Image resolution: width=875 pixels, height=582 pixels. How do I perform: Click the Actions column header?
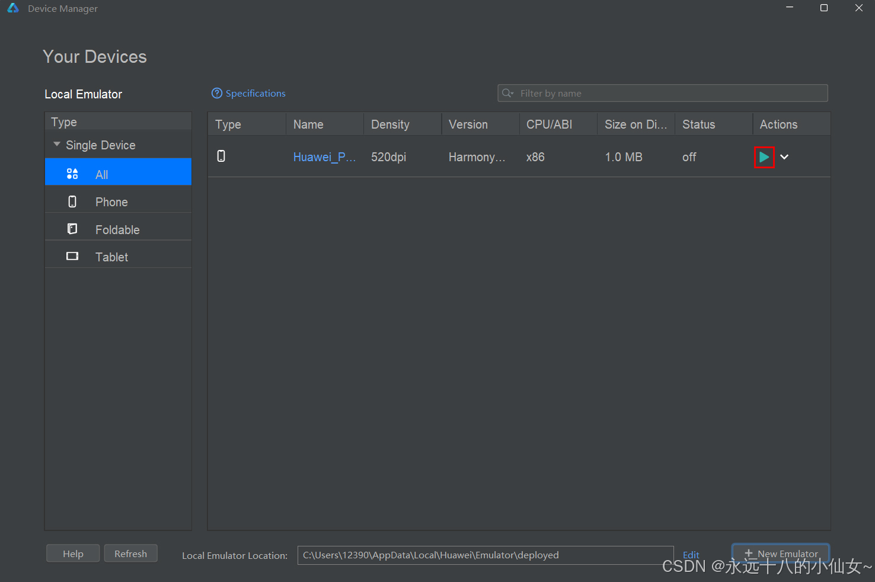[x=791, y=124]
